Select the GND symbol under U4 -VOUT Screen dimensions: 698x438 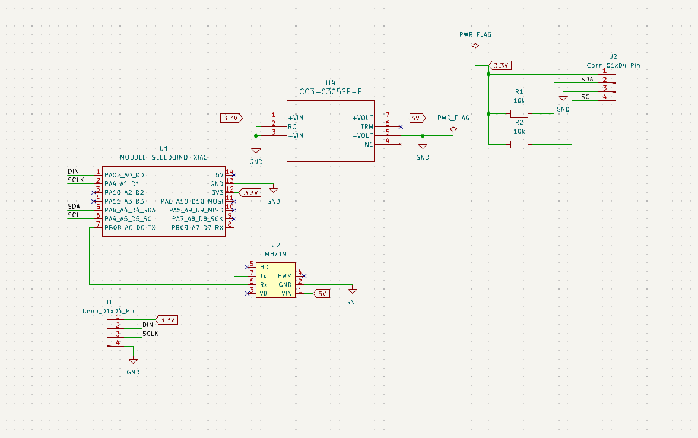(423, 146)
